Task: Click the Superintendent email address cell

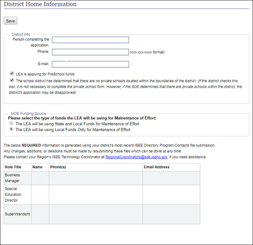Action: pos(171,214)
